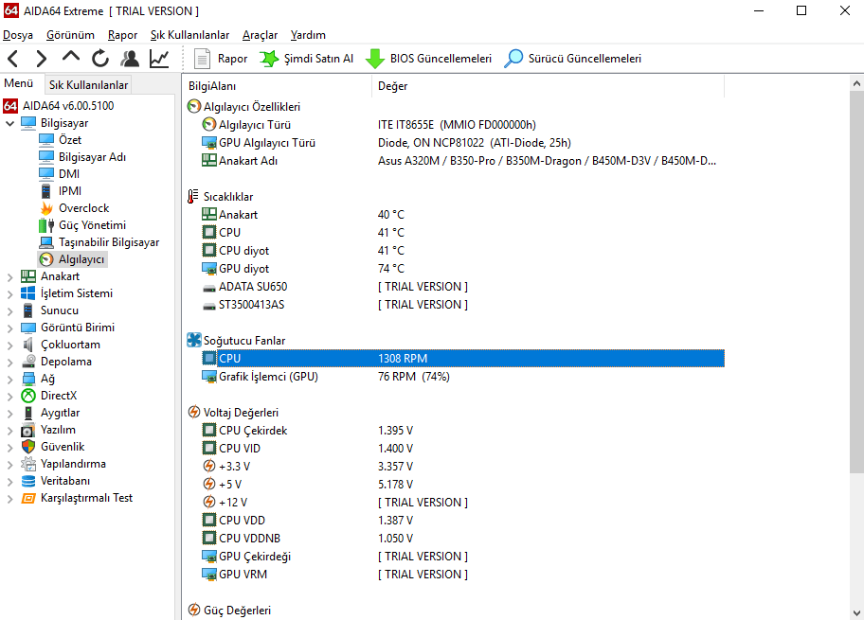Click the DirectX Xbox icon

pos(28,396)
